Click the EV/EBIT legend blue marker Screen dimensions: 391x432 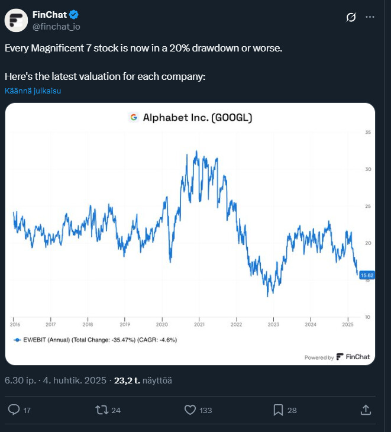point(17,340)
